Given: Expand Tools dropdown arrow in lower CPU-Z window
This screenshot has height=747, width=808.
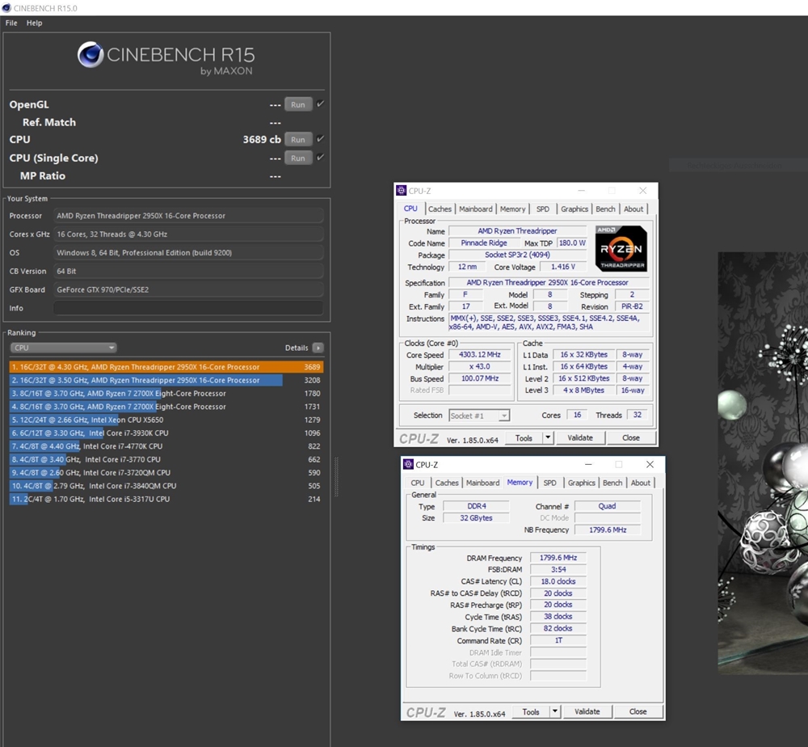Looking at the screenshot, I should pos(555,712).
